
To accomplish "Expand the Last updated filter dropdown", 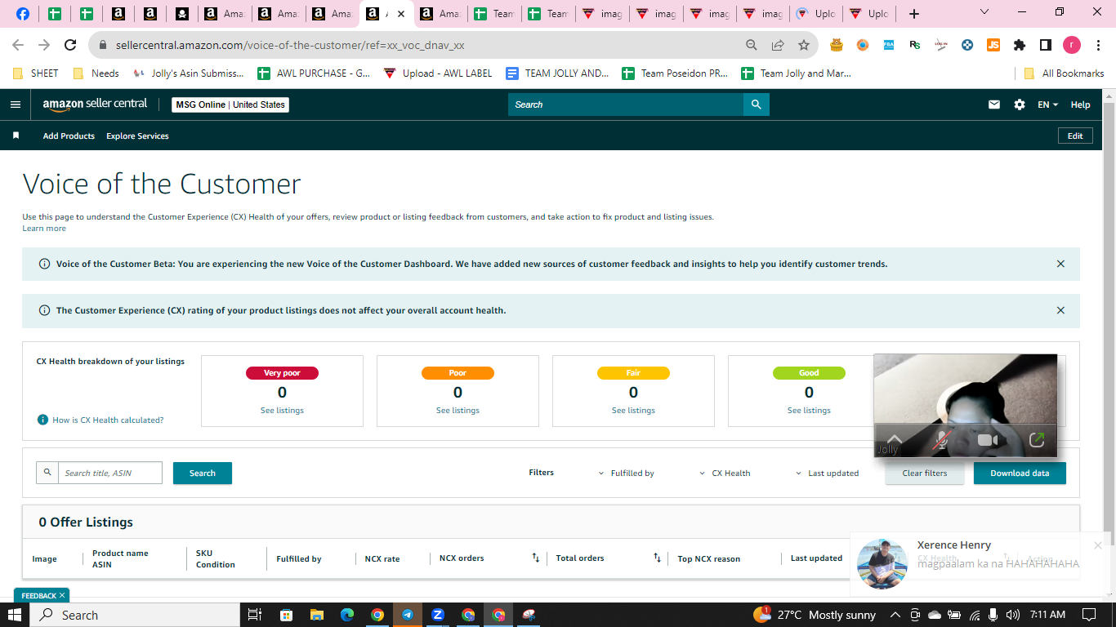I will tap(828, 474).
